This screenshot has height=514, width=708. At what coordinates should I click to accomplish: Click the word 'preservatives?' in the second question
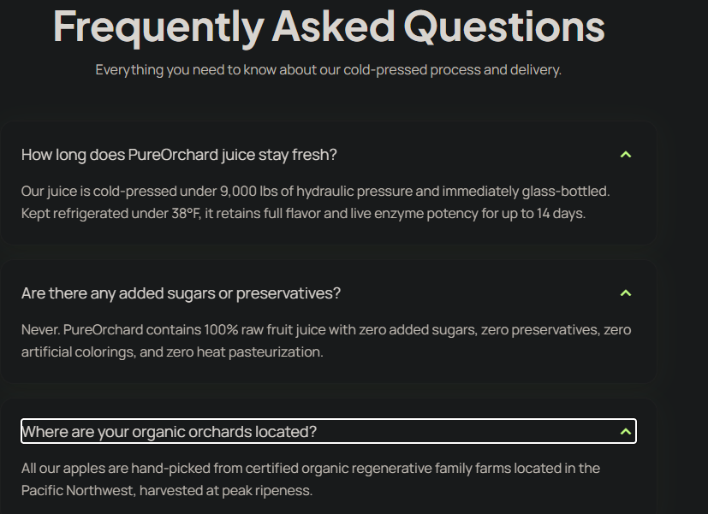point(288,293)
